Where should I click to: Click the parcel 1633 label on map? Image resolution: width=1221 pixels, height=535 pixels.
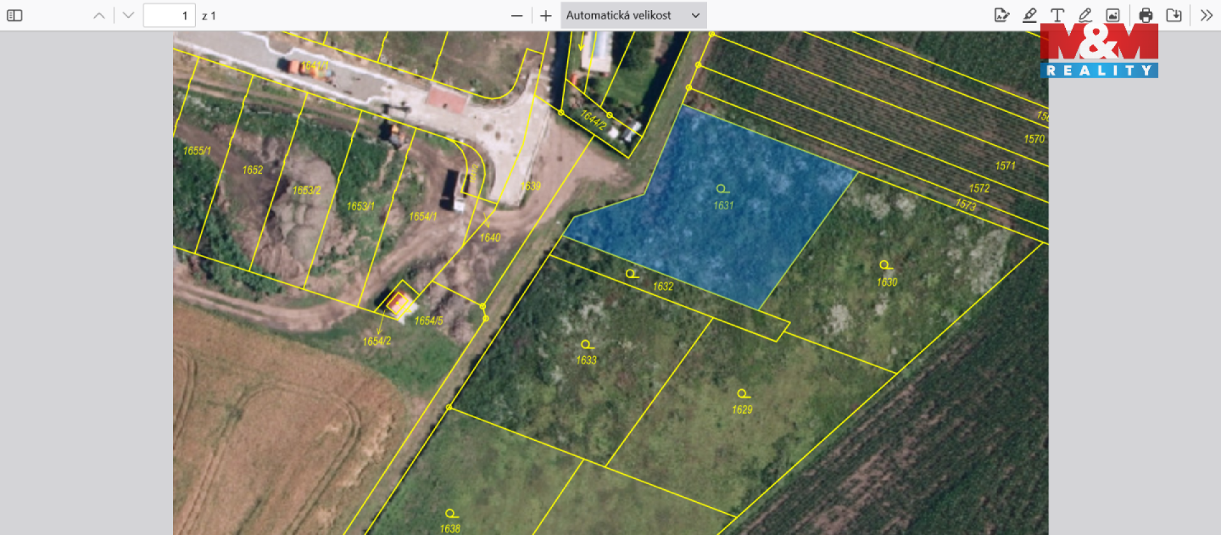pos(586,360)
